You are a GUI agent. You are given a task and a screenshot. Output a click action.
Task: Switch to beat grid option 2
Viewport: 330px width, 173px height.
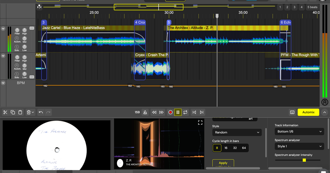click(x=287, y=7)
